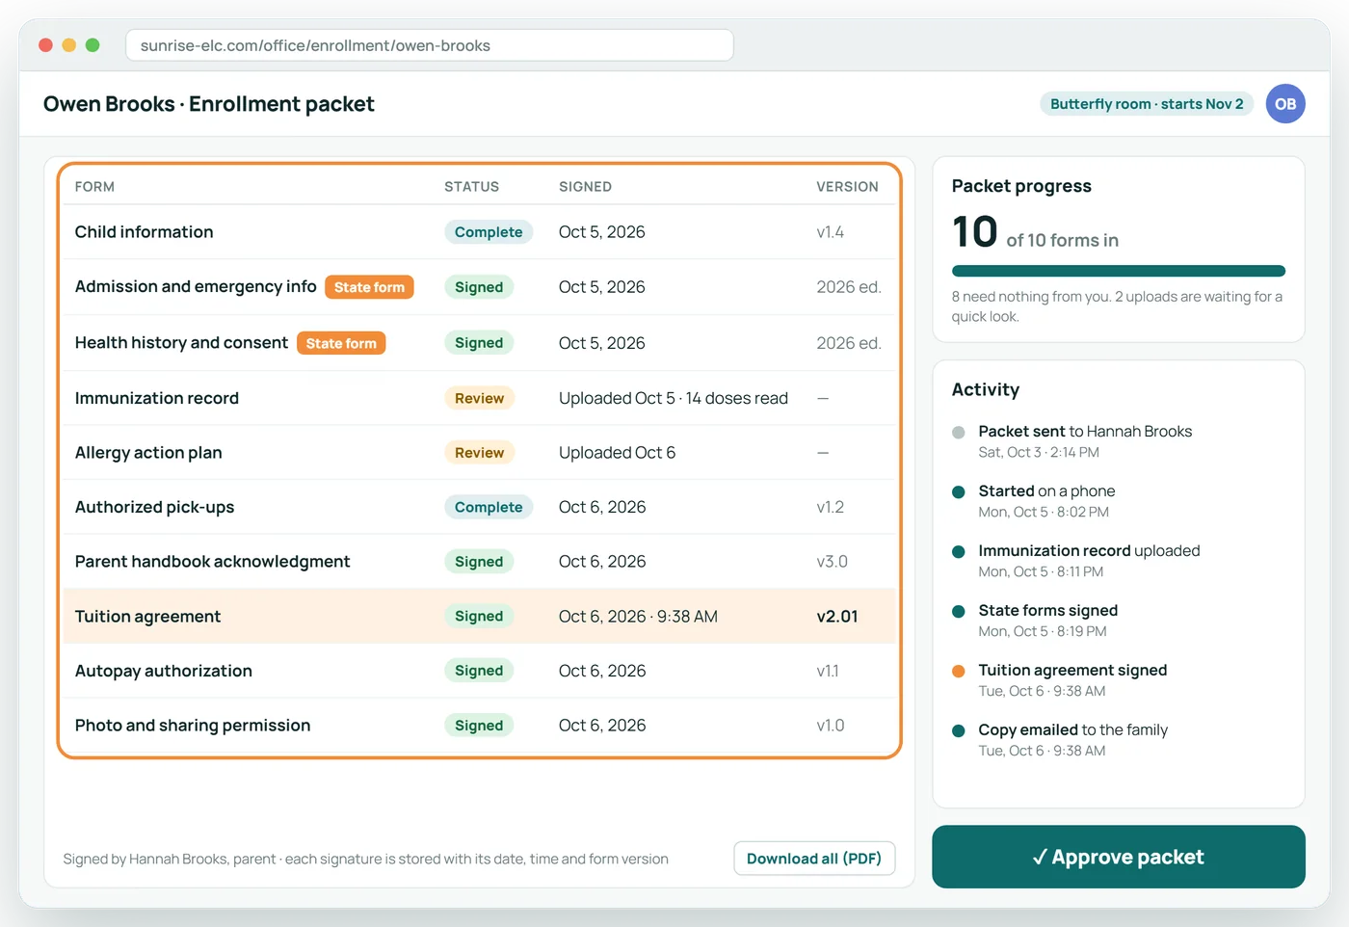Click Complete status for Authorized pick-ups
The image size is (1349, 927).
[x=489, y=507]
